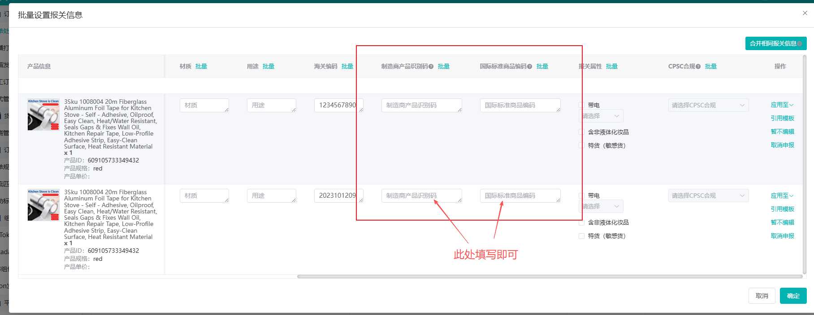
Task: Click 批量 link next to 材质
Action: click(x=201, y=66)
